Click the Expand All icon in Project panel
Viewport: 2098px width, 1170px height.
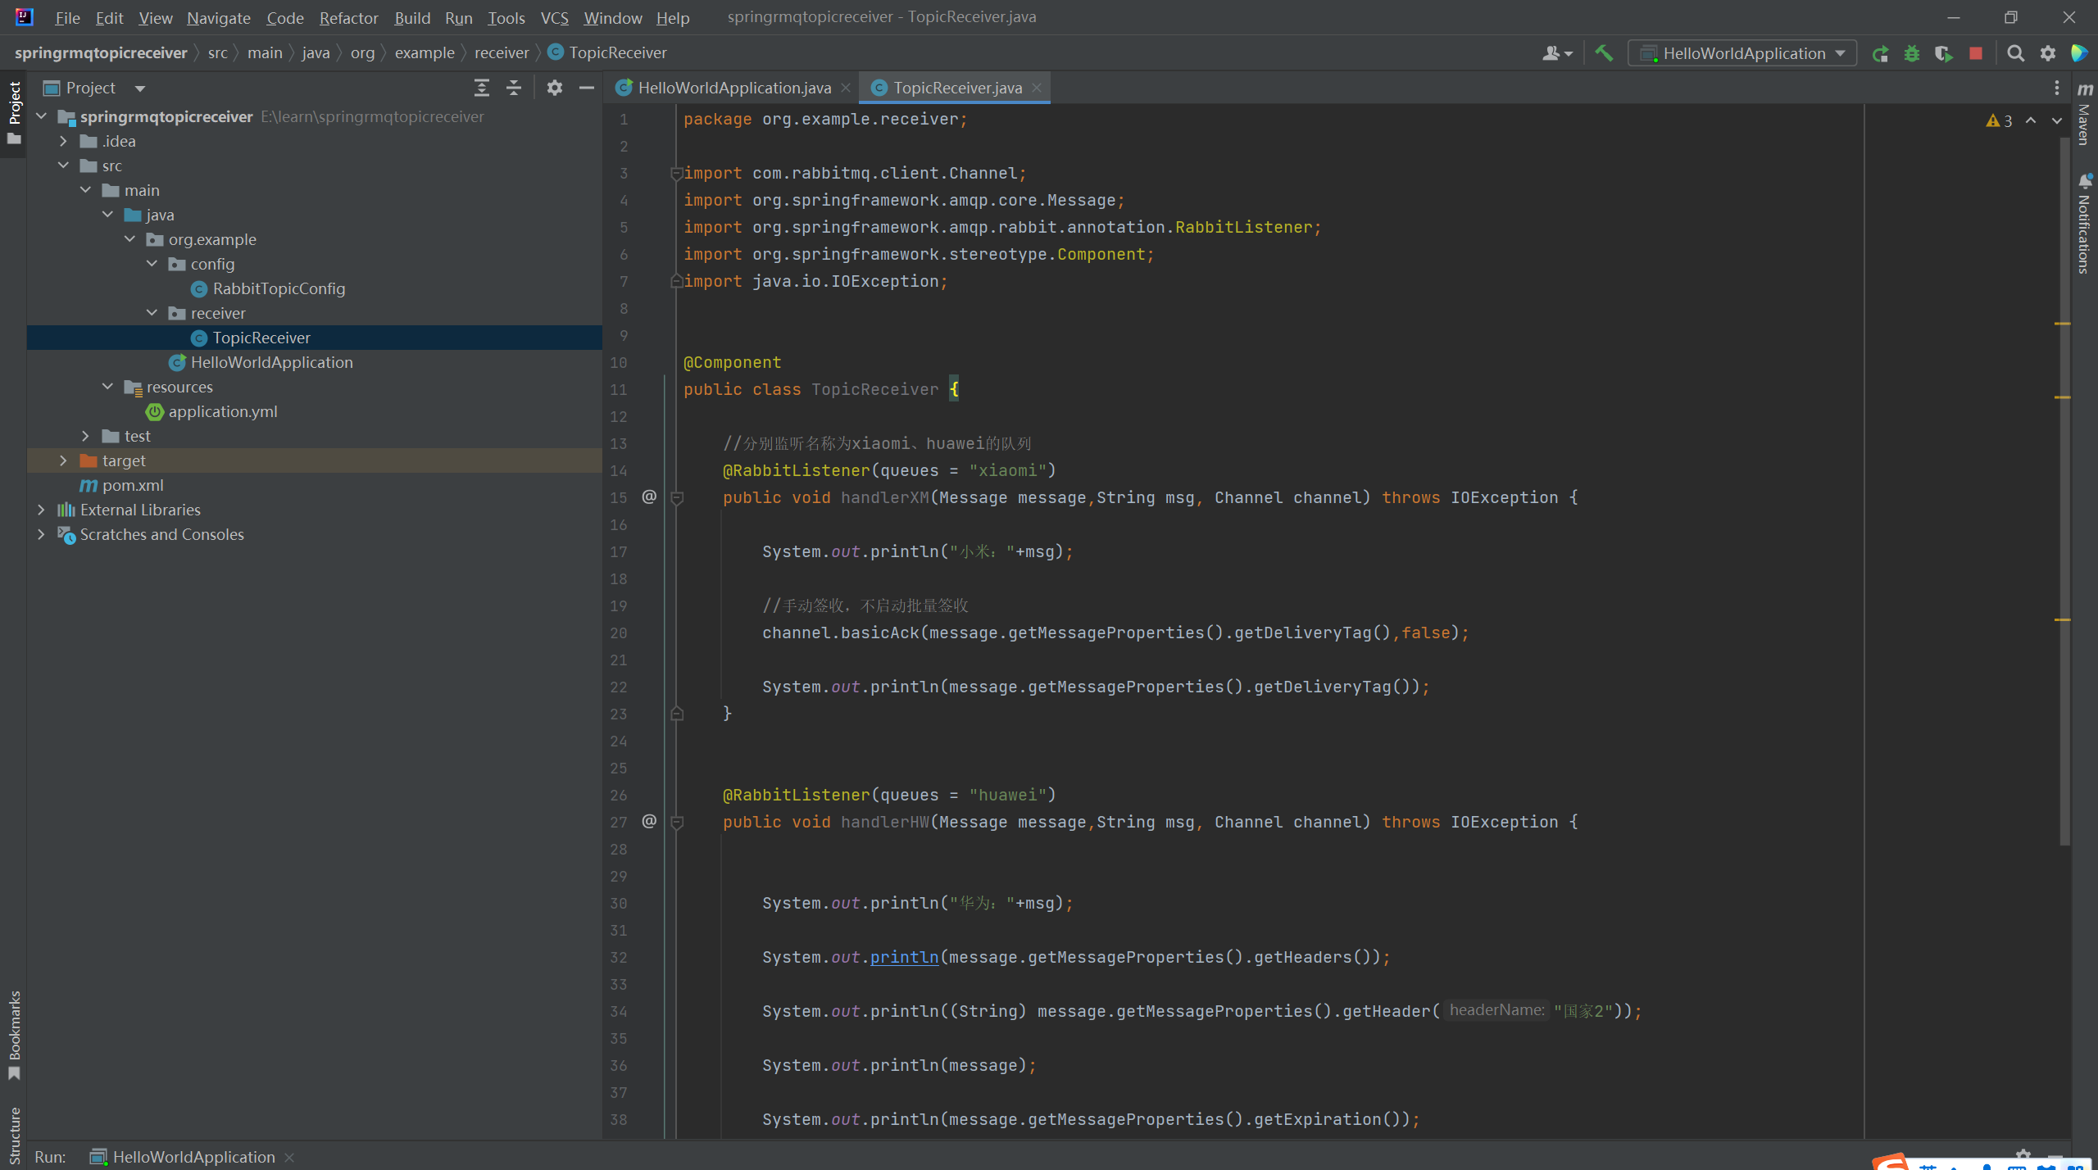[x=482, y=88]
